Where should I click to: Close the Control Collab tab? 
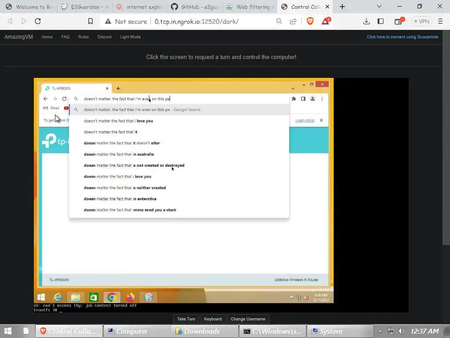[x=327, y=7]
